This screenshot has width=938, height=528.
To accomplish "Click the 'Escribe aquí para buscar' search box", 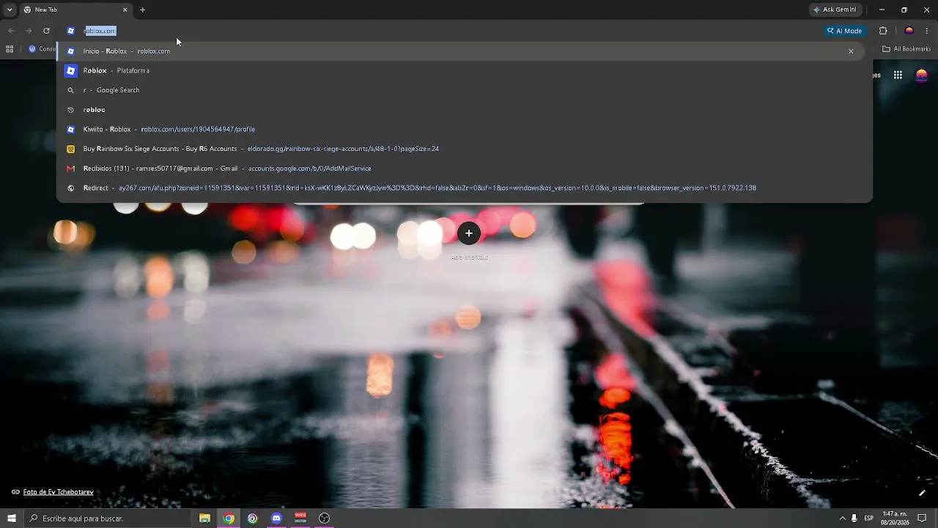I will (107, 518).
